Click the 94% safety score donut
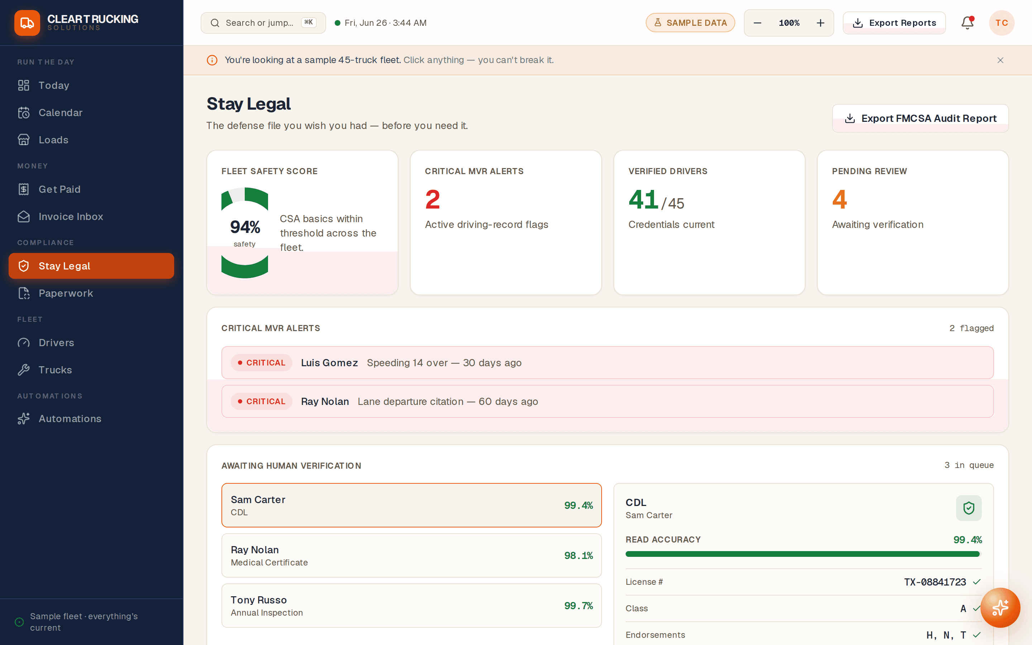The image size is (1032, 645). (245, 233)
